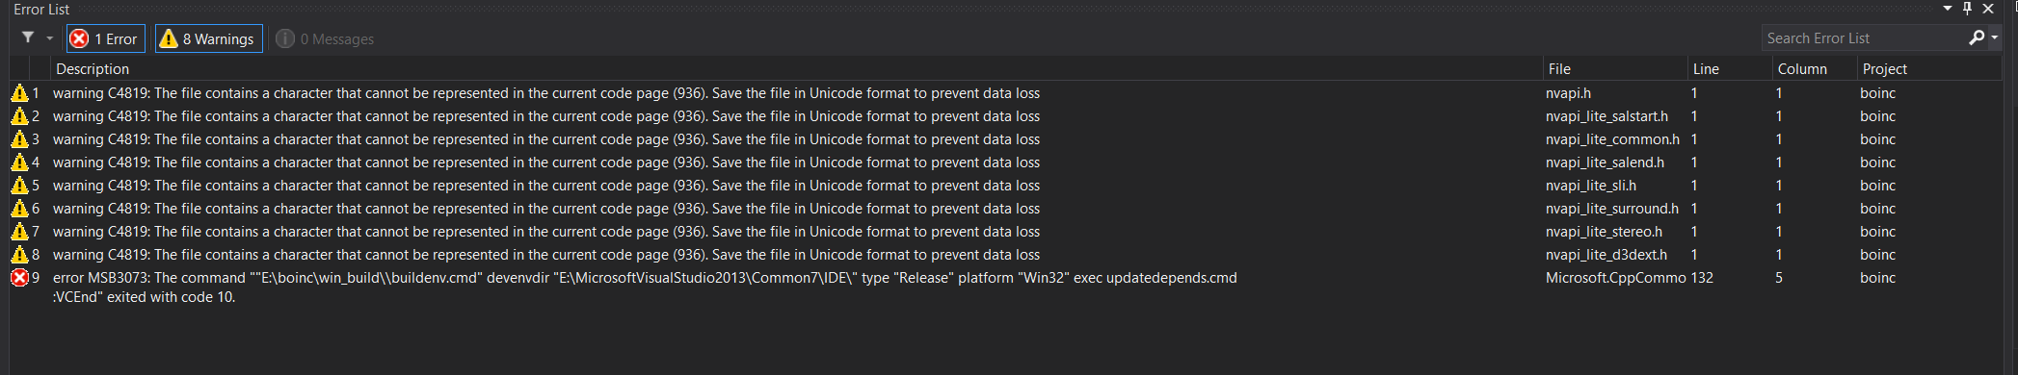
Task: Toggle the 8 Warnings filter
Action: point(209,38)
